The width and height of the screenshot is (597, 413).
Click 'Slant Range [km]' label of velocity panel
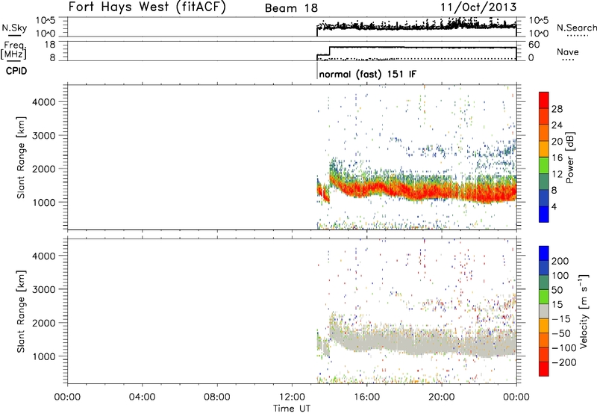click(x=21, y=312)
